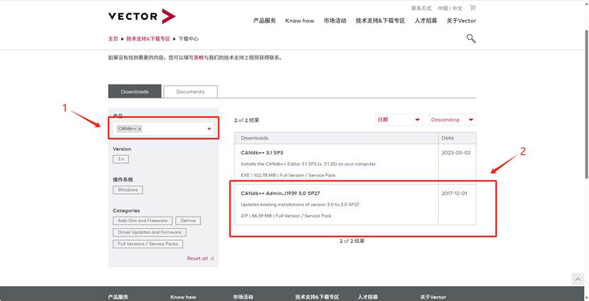Click Reset all filters
The height and width of the screenshot is (301, 589).
201,259
